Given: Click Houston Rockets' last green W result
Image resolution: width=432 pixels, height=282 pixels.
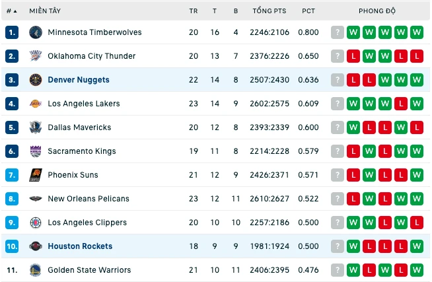Looking at the screenshot, I should (x=417, y=246).
